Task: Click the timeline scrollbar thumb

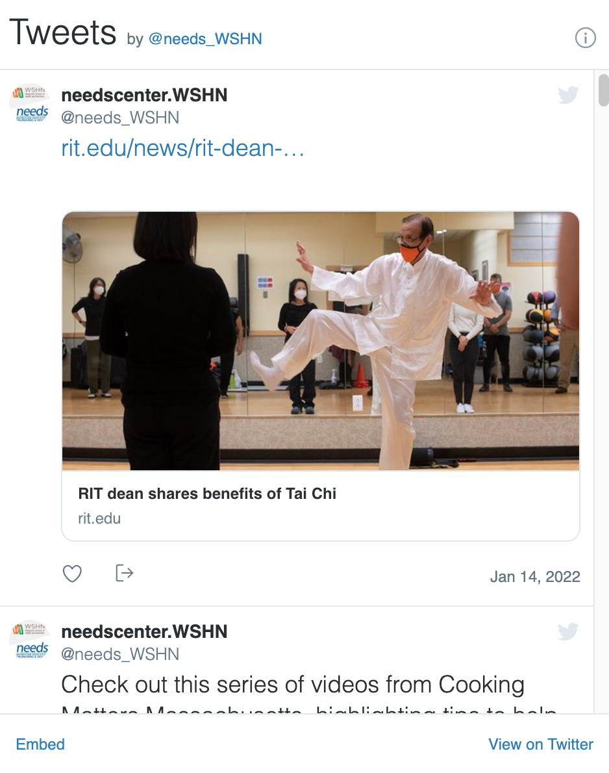Action: (604, 90)
